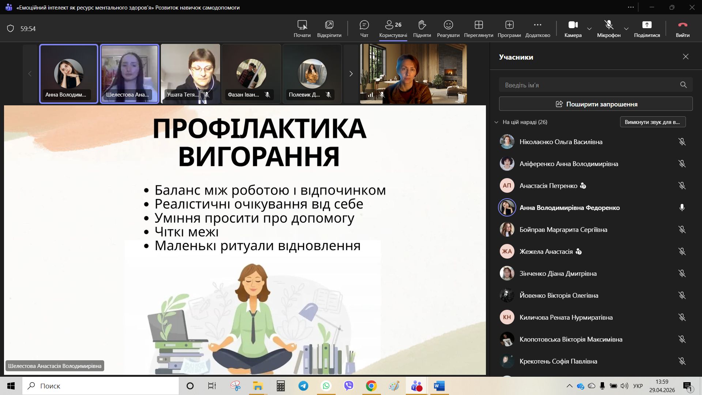Image resolution: width=702 pixels, height=395 pixels.
Task: Expand camera options dropdown arrow
Action: (589, 29)
